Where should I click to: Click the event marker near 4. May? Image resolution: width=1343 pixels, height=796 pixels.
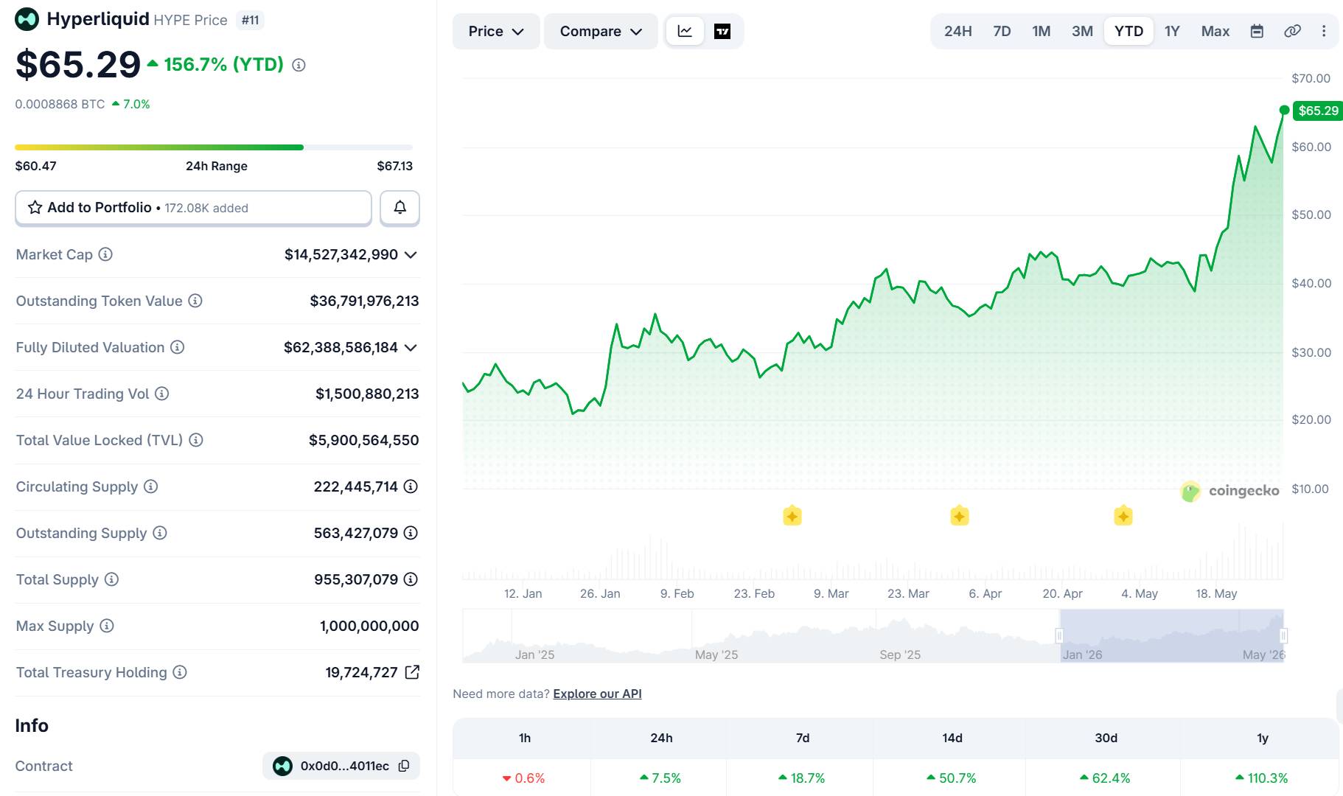[1123, 516]
